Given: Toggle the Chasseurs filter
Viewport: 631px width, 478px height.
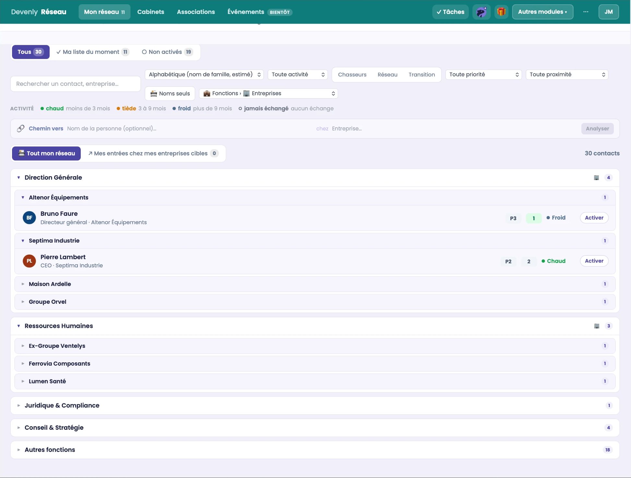Looking at the screenshot, I should [x=352, y=75].
